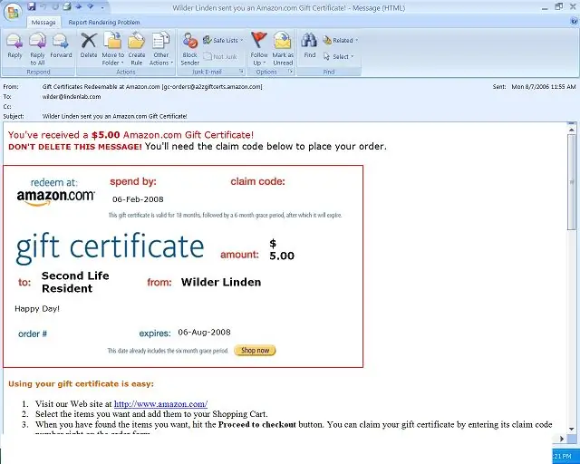Print message from quick access toolbar
Screen dimensions: 580x464
tap(67, 6)
